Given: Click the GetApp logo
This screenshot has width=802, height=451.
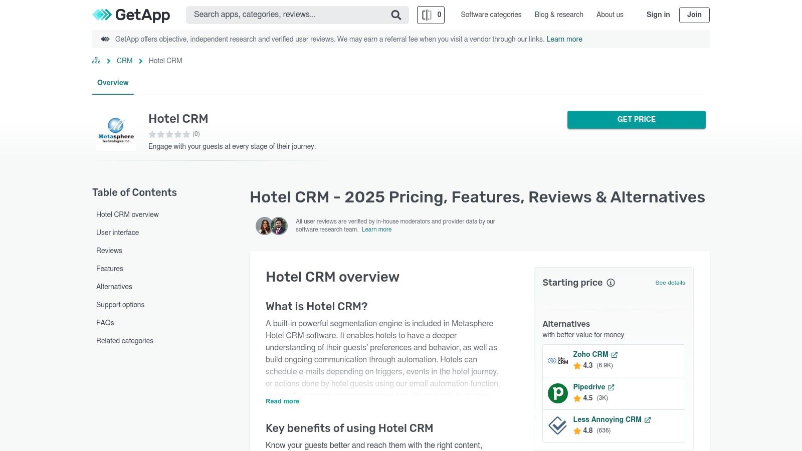Looking at the screenshot, I should 131,15.
